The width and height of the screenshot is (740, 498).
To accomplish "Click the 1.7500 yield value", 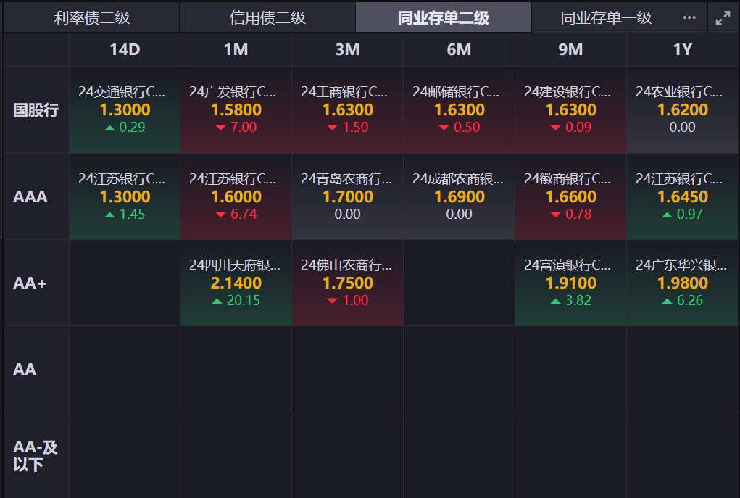I will (x=348, y=283).
